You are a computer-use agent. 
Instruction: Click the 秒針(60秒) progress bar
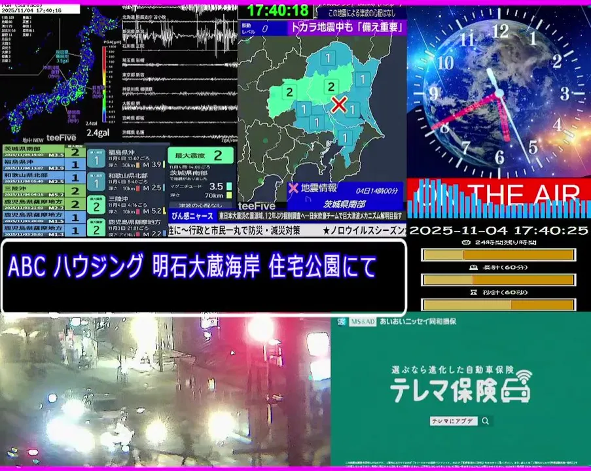[498, 304]
